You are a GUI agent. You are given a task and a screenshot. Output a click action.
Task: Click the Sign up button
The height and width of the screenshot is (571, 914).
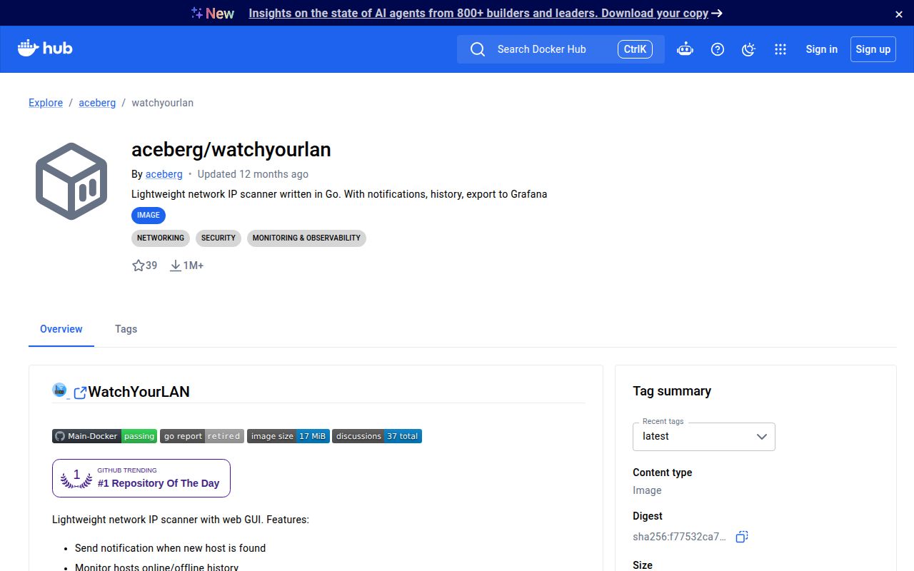[873, 49]
